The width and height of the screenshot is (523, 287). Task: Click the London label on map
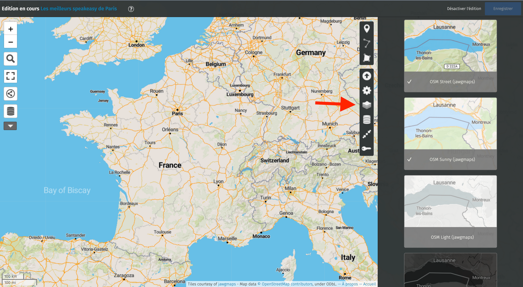click(x=137, y=45)
